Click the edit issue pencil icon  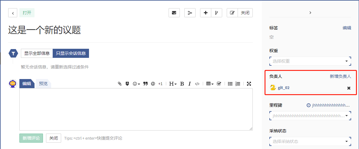[x=232, y=13]
